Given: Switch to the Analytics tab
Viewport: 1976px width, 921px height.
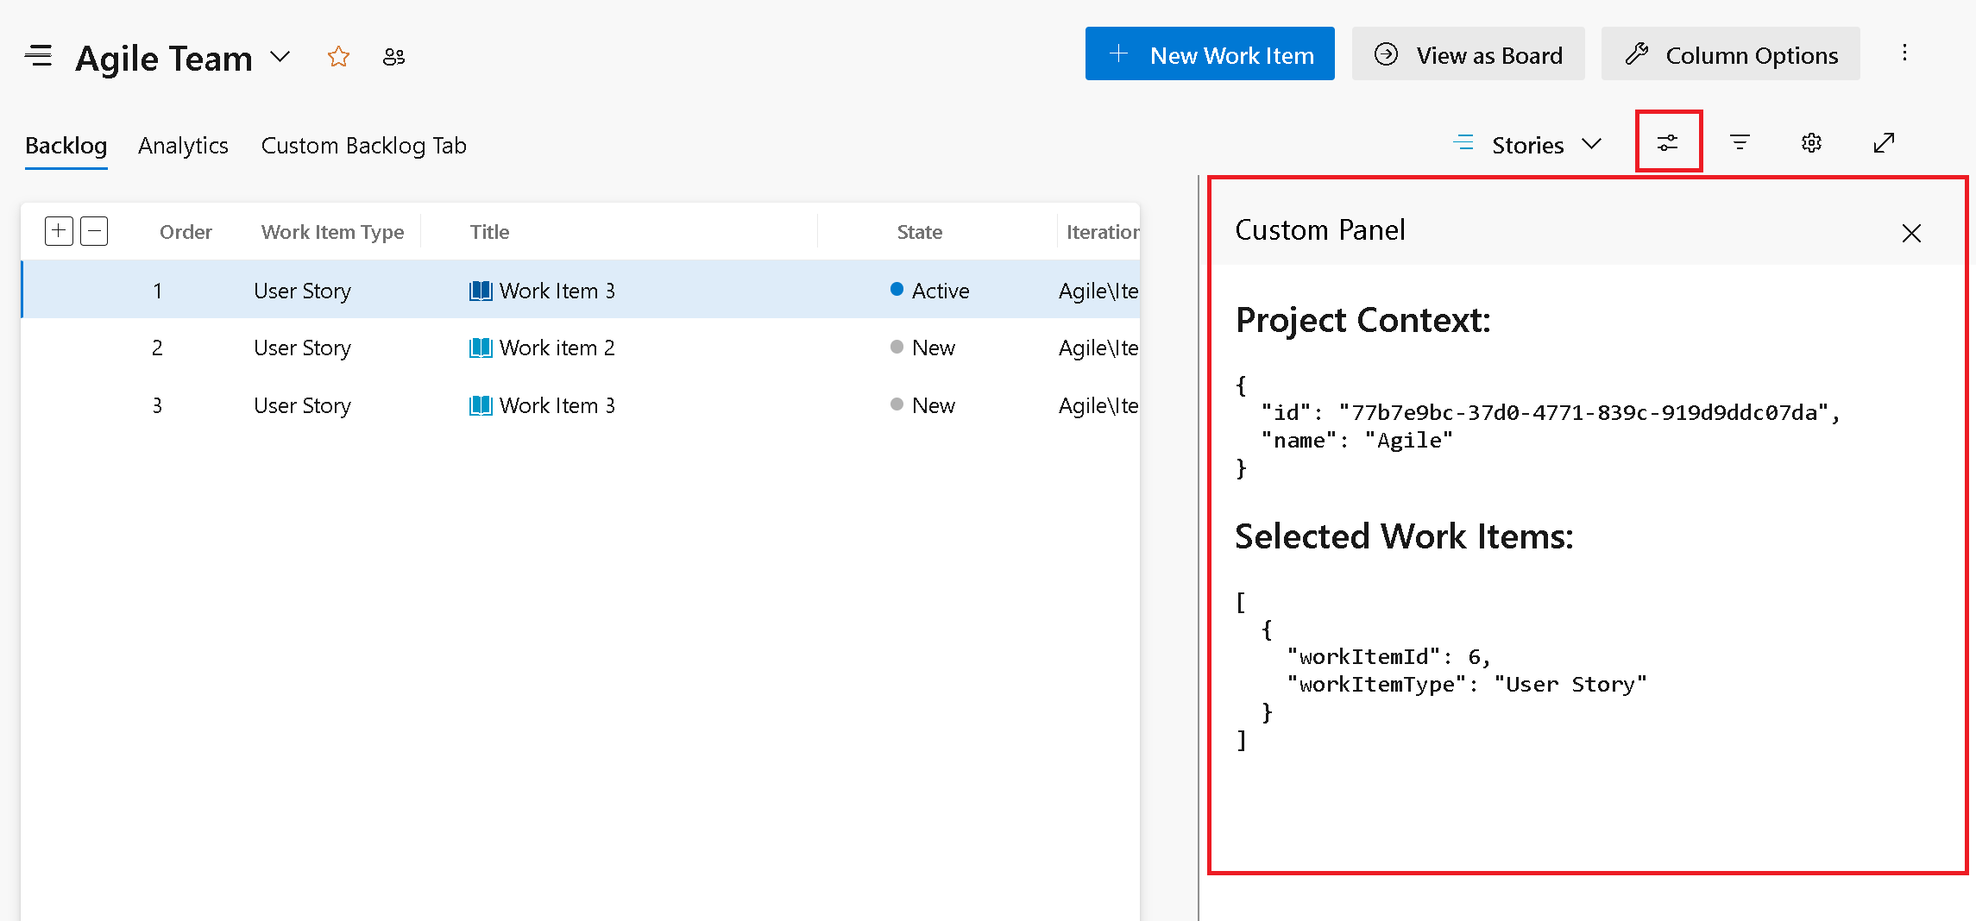Looking at the screenshot, I should pyautogui.click(x=183, y=146).
